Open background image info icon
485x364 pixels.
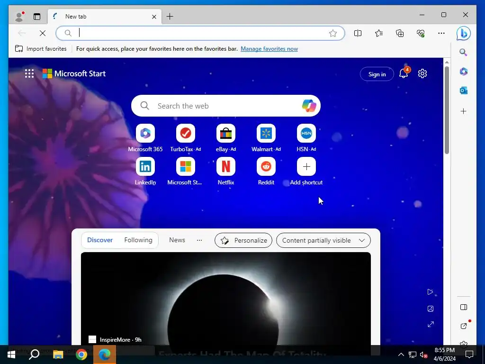[430, 309]
